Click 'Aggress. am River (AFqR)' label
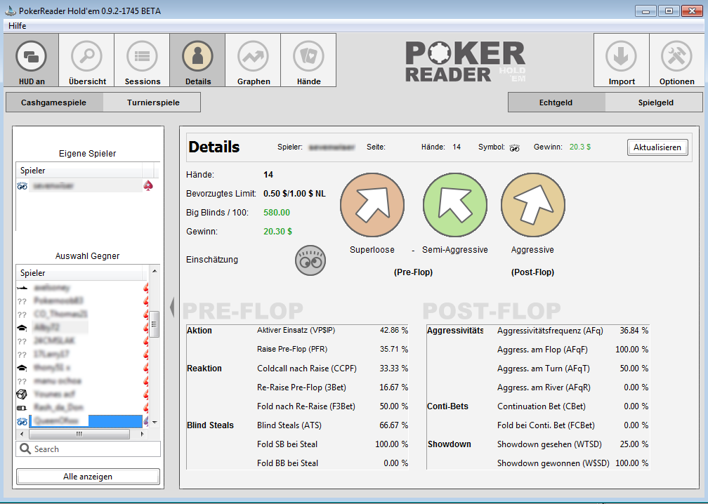This screenshot has width=708, height=504. 544,387
